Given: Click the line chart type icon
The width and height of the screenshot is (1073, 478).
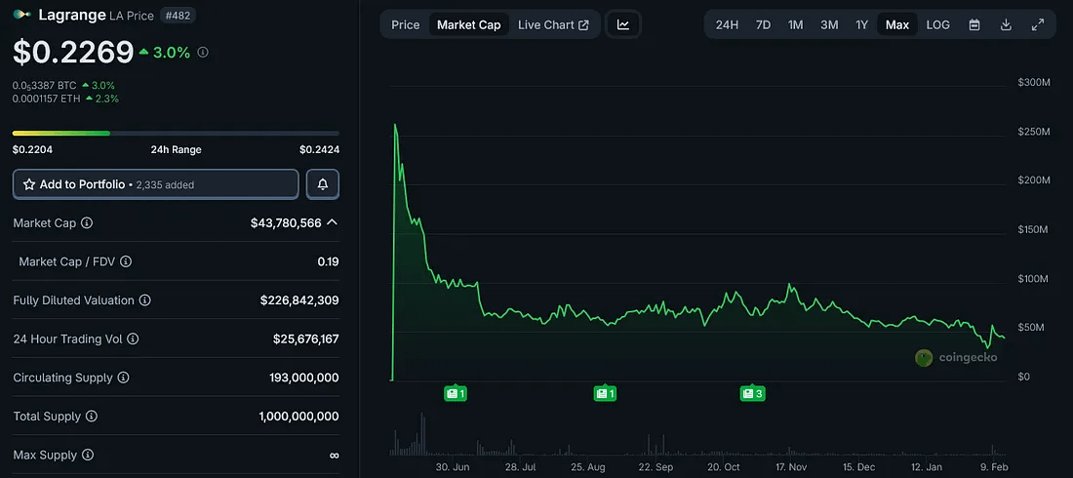Looking at the screenshot, I should (622, 24).
